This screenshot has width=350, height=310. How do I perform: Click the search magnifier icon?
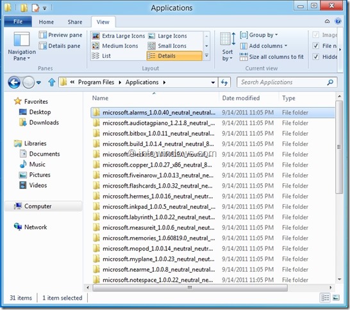coord(330,82)
